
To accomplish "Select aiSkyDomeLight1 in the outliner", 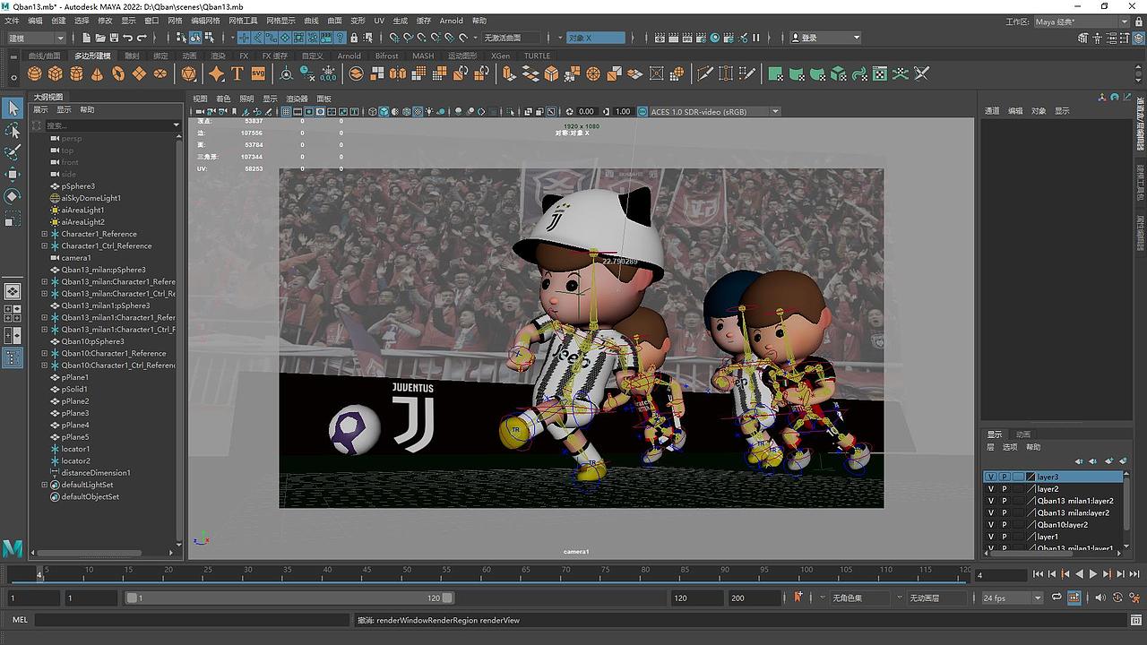I will (91, 198).
